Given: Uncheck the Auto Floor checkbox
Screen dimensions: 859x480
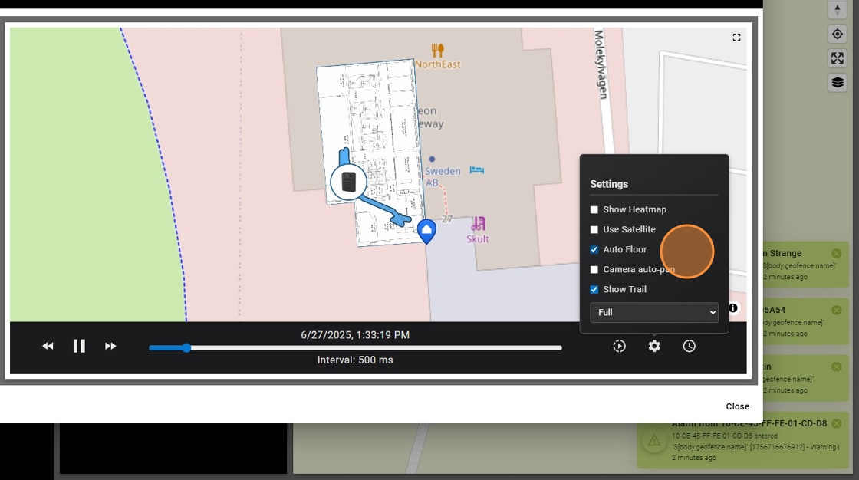Looking at the screenshot, I should click(594, 249).
